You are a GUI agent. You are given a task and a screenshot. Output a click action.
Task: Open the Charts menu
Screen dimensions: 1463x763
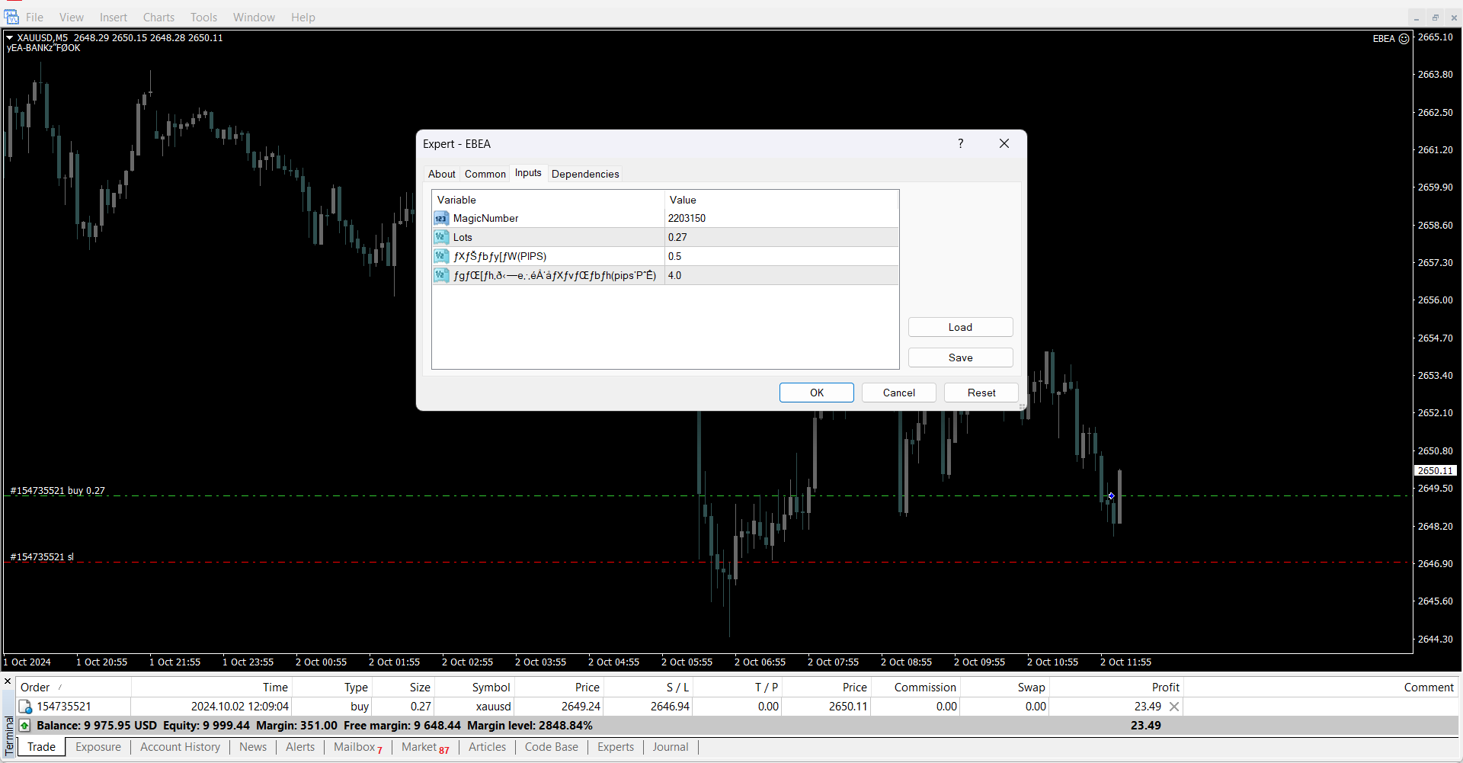click(x=158, y=18)
